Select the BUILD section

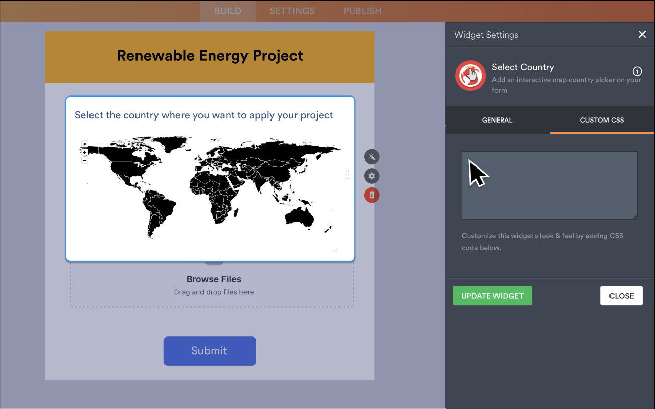click(x=228, y=11)
